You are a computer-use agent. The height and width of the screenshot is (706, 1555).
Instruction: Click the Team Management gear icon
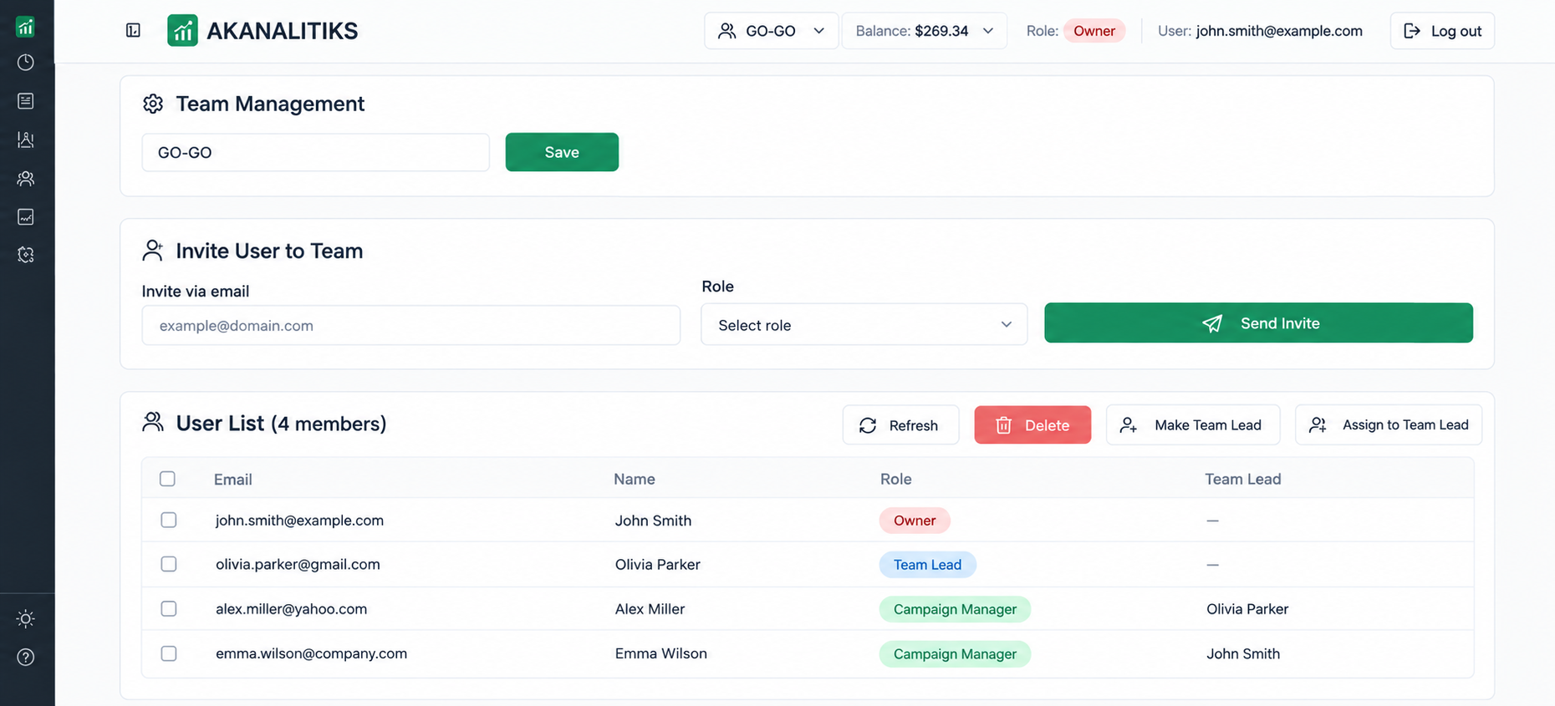coord(153,104)
